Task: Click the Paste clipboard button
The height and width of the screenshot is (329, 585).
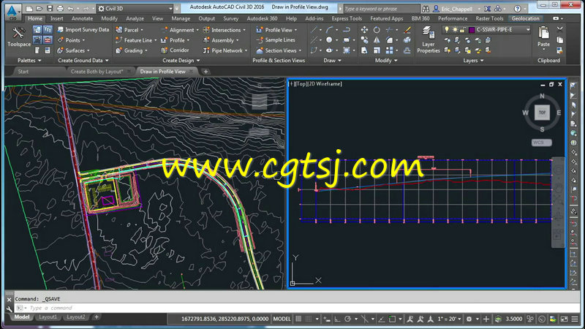Action: click(543, 37)
